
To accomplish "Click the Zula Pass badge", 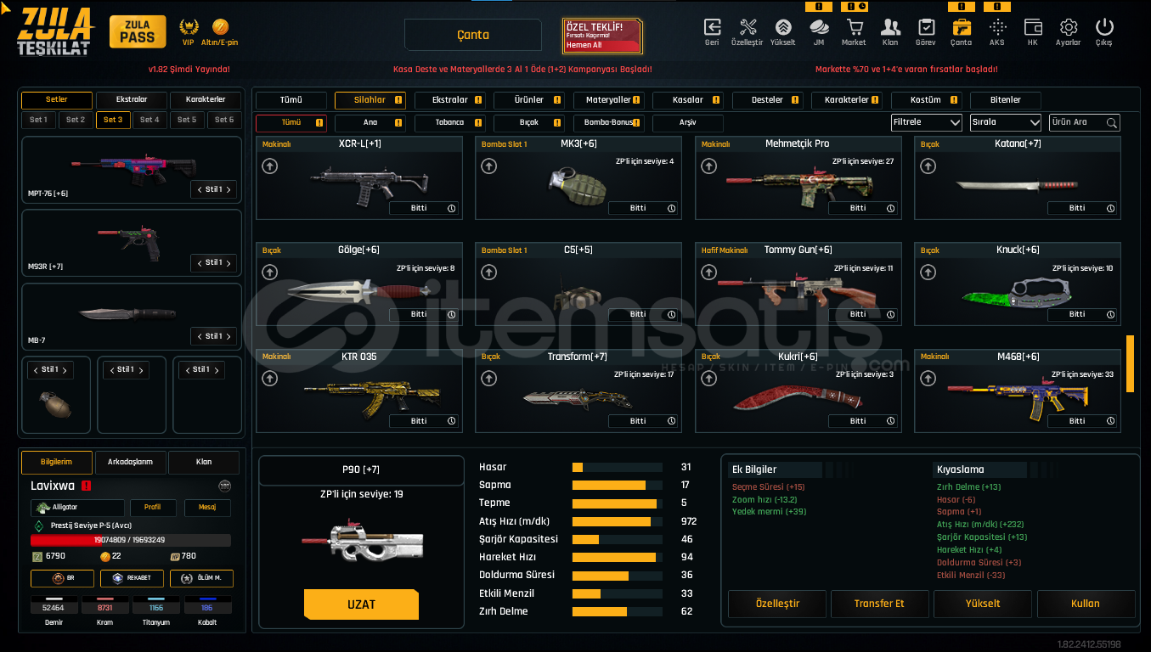I will click(x=138, y=31).
